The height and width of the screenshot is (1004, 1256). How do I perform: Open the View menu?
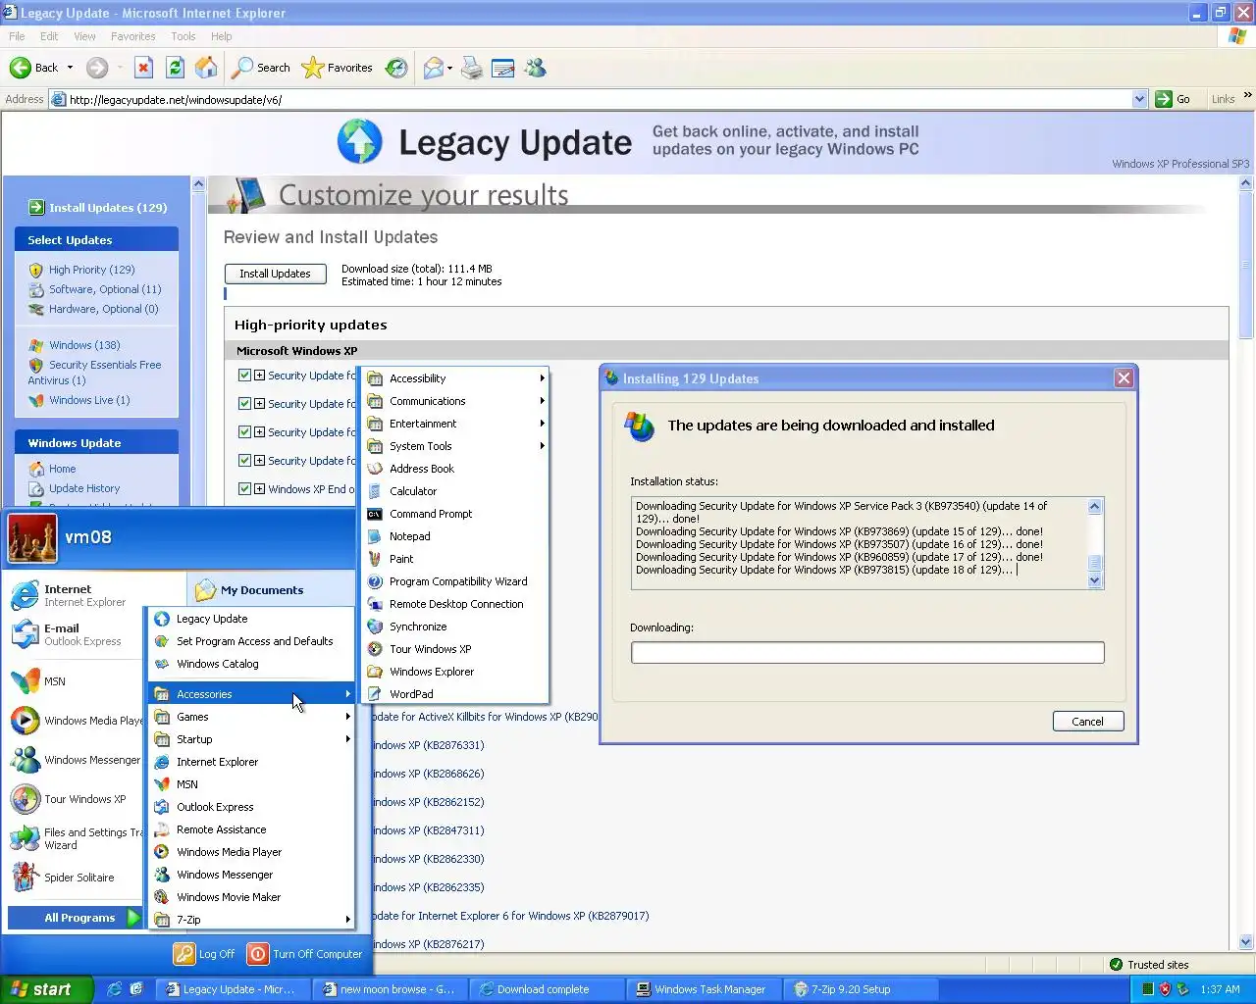pyautogui.click(x=85, y=36)
